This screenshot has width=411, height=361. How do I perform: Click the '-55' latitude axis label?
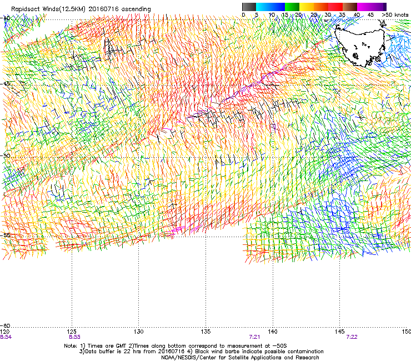pyautogui.click(x=6, y=235)
